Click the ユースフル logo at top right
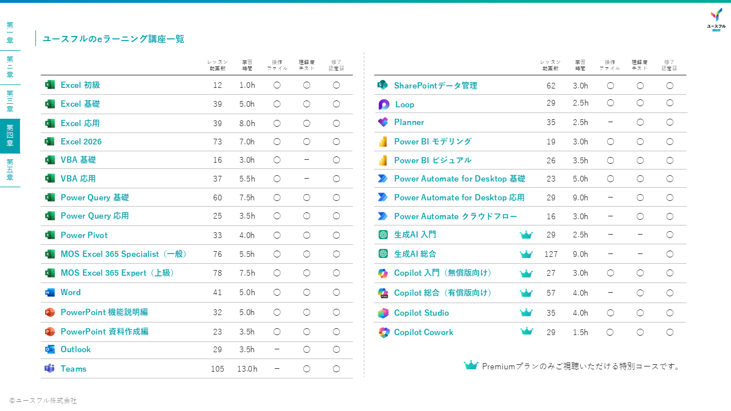 717,19
